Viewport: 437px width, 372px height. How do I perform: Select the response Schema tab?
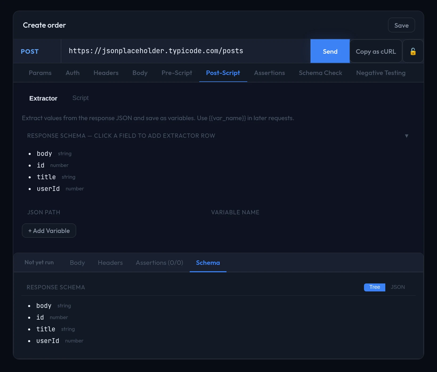(208, 263)
